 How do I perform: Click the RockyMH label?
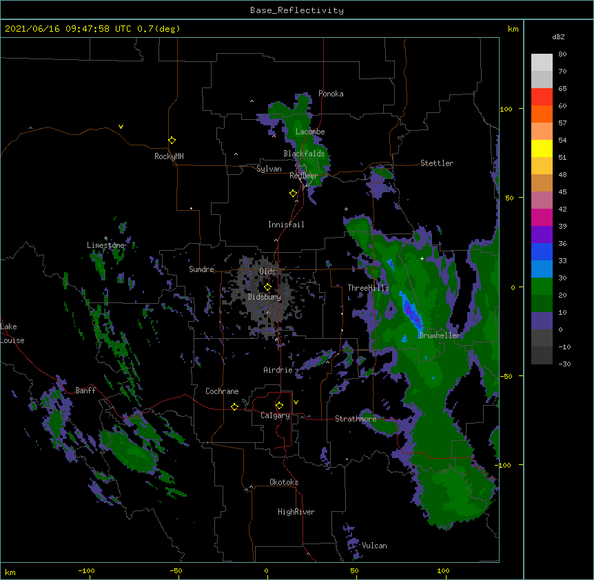(x=169, y=156)
